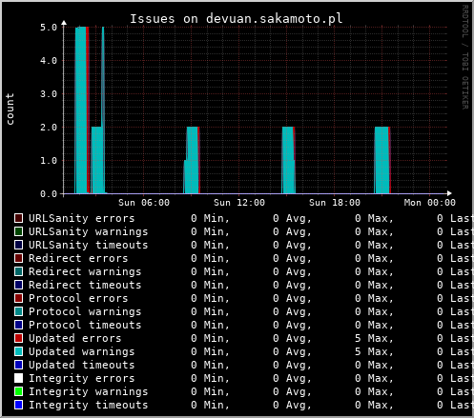This screenshot has width=474, height=418.
Task: Click the 5.0 y-axis tick label
Action: pyautogui.click(x=49, y=28)
